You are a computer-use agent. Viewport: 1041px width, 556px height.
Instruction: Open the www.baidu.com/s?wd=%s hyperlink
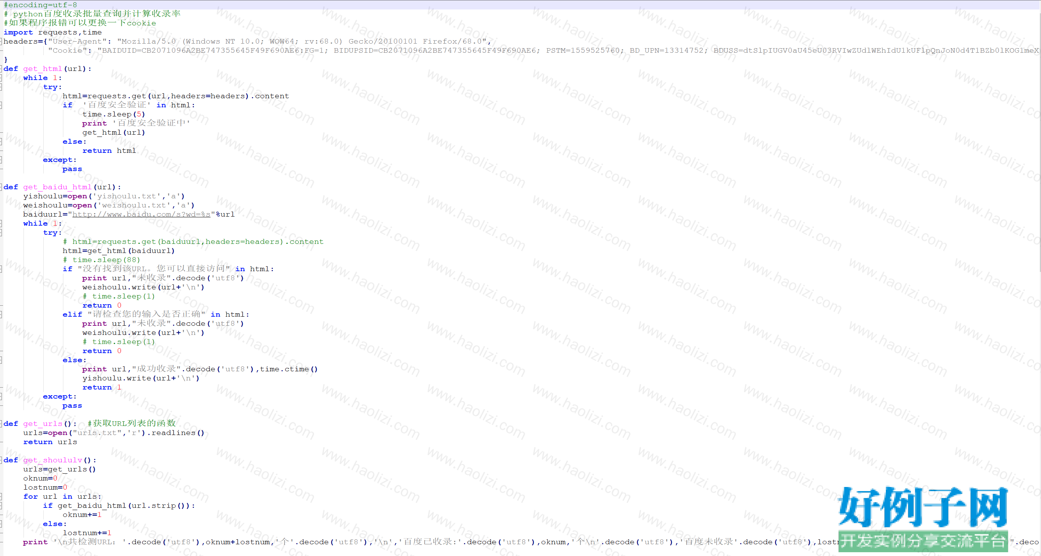(142, 214)
